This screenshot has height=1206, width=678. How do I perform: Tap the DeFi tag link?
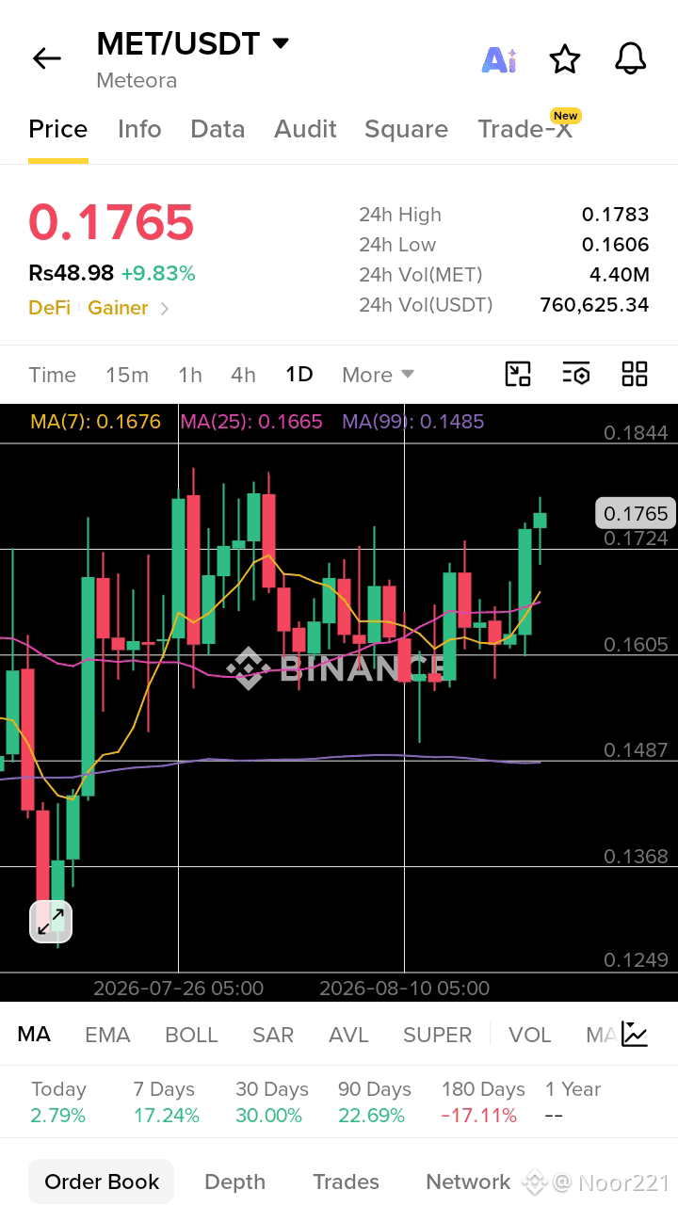click(49, 308)
